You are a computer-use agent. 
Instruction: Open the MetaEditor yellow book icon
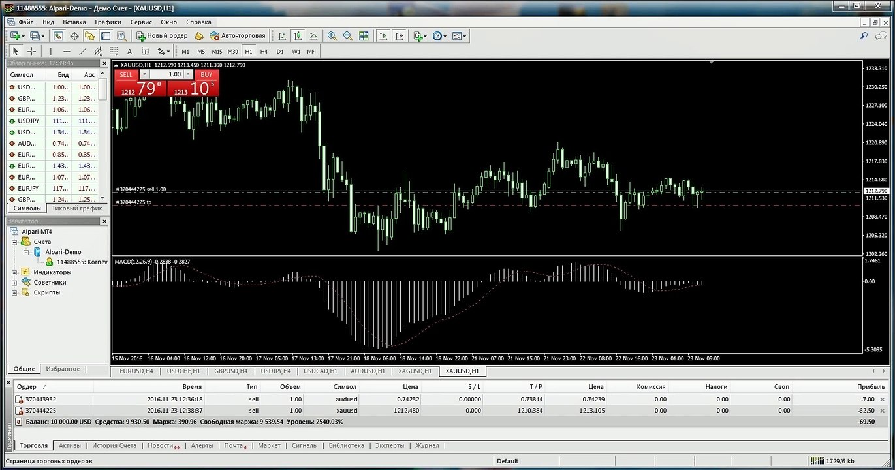point(199,36)
